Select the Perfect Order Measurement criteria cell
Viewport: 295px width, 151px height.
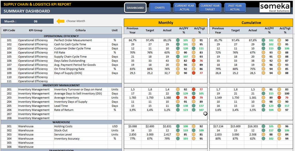80,40
